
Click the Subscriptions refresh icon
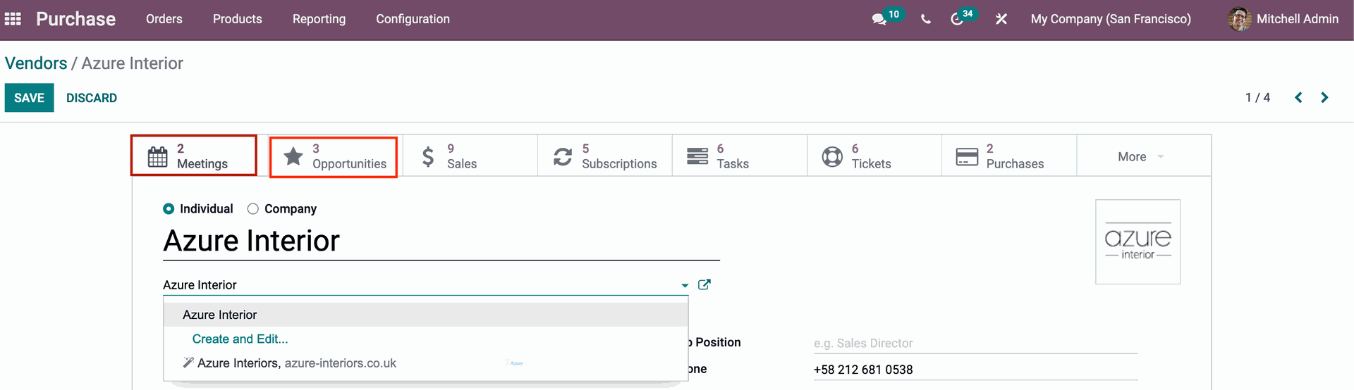563,156
